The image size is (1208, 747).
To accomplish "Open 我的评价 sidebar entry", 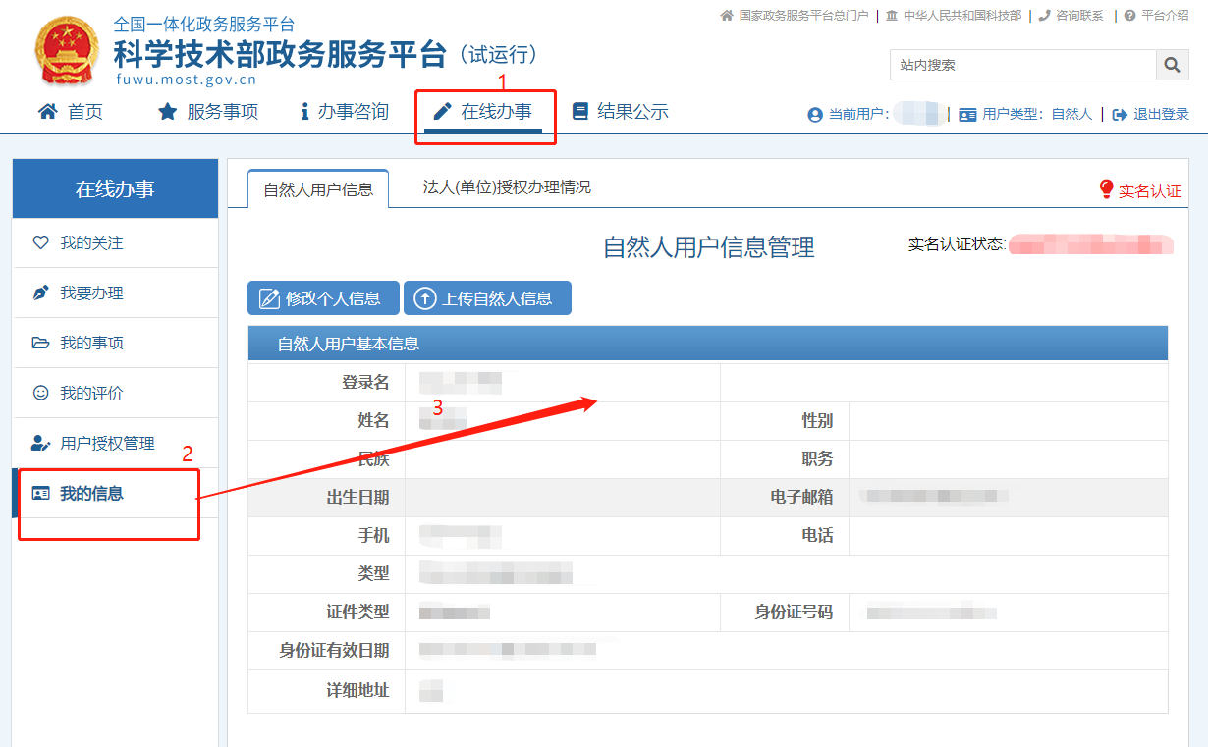I will click(x=91, y=393).
